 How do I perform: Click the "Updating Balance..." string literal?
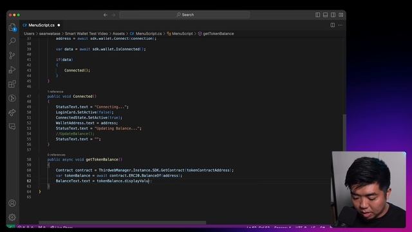[x=117, y=128]
